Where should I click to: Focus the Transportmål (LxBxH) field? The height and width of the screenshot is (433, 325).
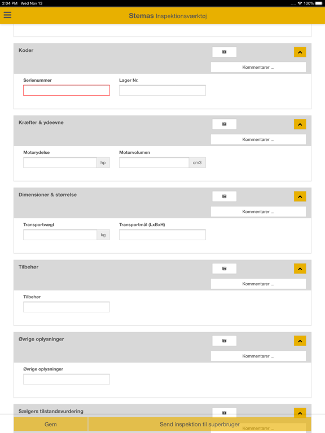tap(162, 235)
